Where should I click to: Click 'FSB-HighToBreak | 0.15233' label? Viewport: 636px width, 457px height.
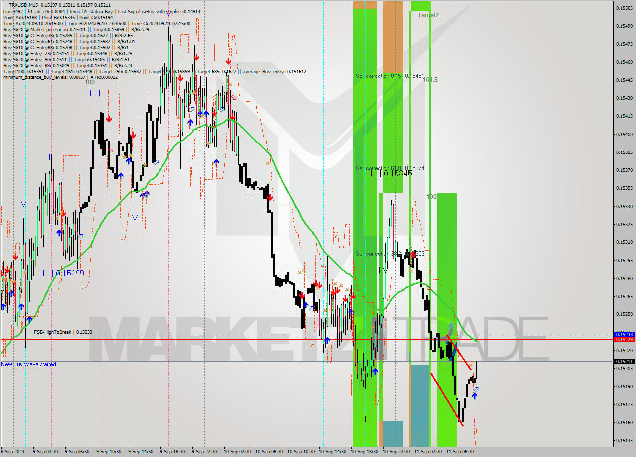pos(63,332)
